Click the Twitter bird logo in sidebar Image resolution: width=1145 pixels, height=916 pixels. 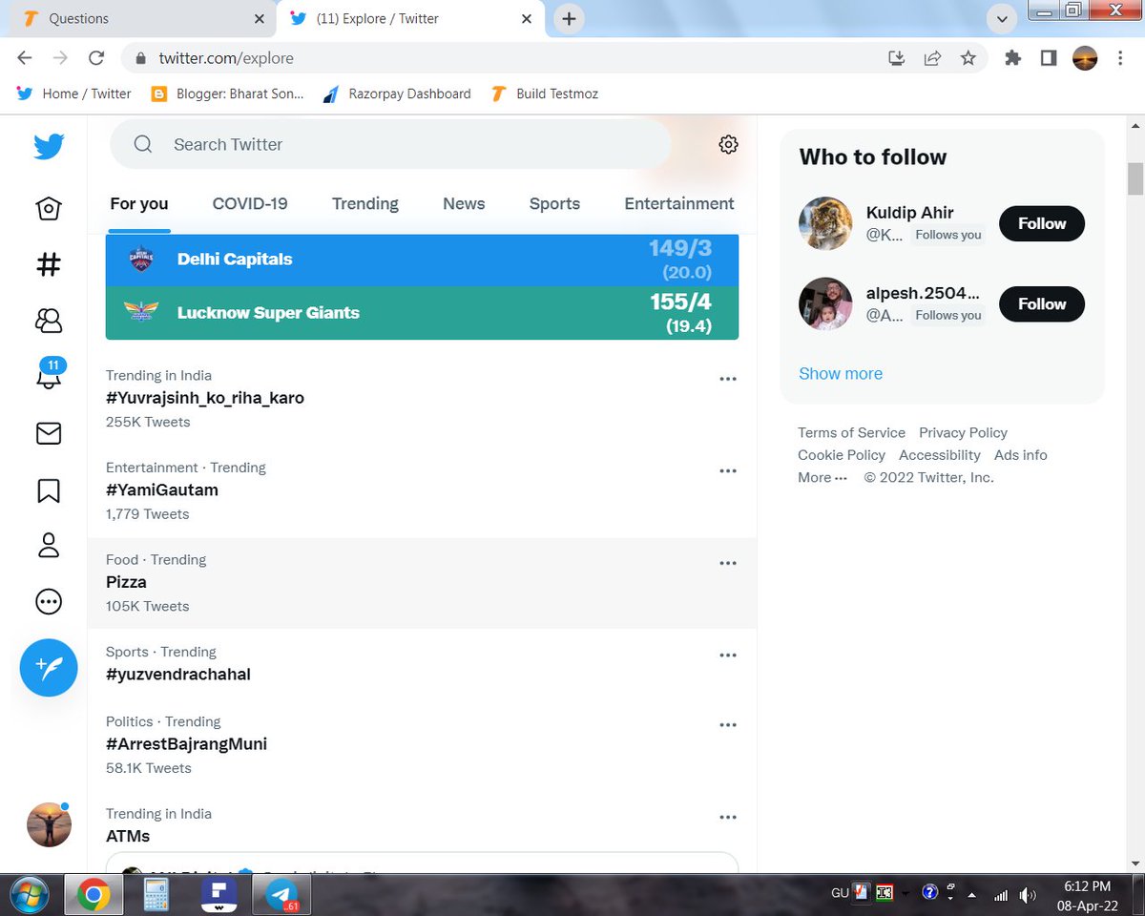[x=49, y=146]
